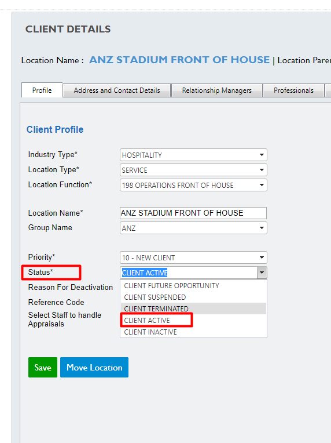Open the Industry Type dropdown
Screen dimensions: 331x443
(193, 155)
